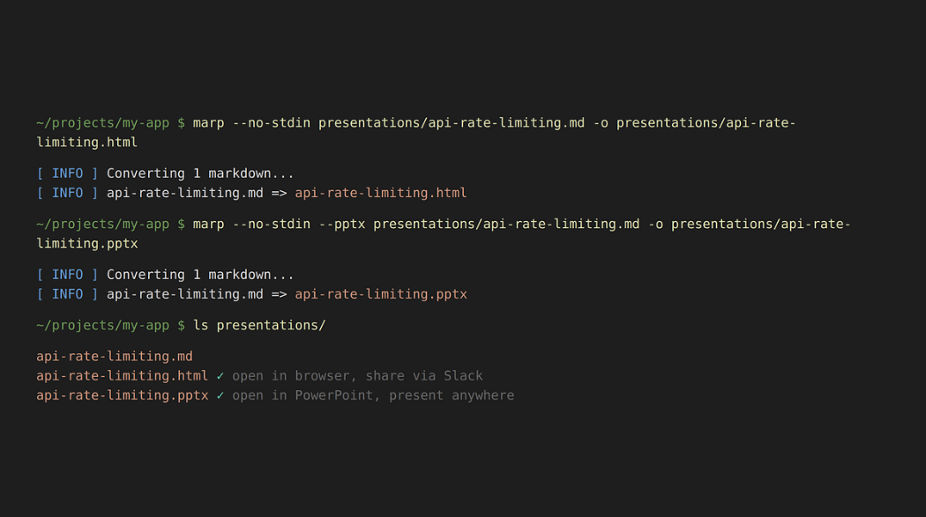
Task: Select api-rate-limiting.md in the ls listing
Action: point(114,357)
